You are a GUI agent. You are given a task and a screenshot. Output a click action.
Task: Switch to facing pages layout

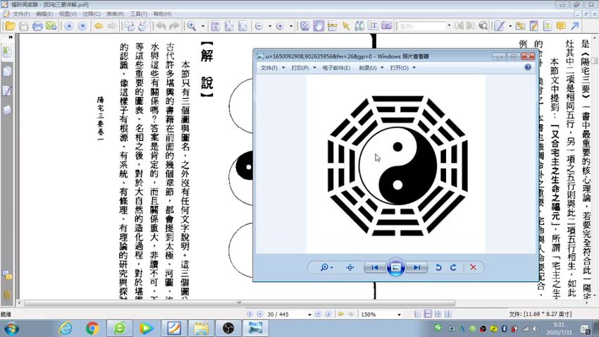[x=438, y=314]
